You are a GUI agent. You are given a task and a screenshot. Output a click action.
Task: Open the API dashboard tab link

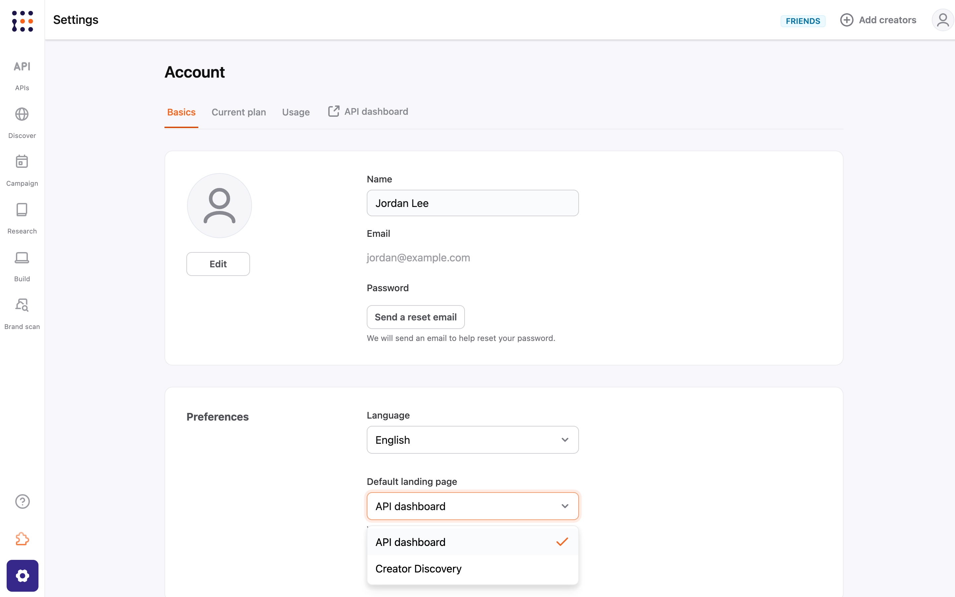pos(368,111)
